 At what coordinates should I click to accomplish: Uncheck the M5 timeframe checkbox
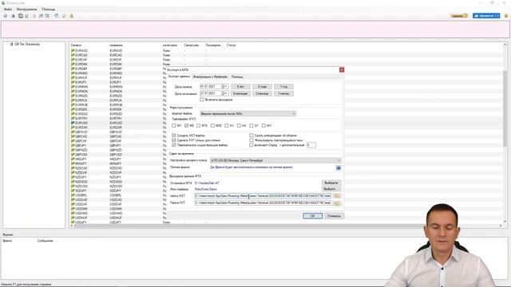(x=186, y=126)
